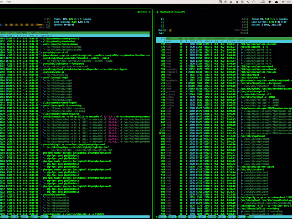
Task: Select the /sbin/multipathd -d -s parent process
Action: point(254,47)
